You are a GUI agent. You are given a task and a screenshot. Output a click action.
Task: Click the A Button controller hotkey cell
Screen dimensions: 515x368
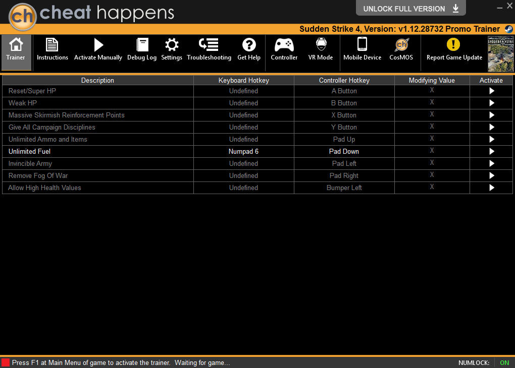click(x=344, y=91)
